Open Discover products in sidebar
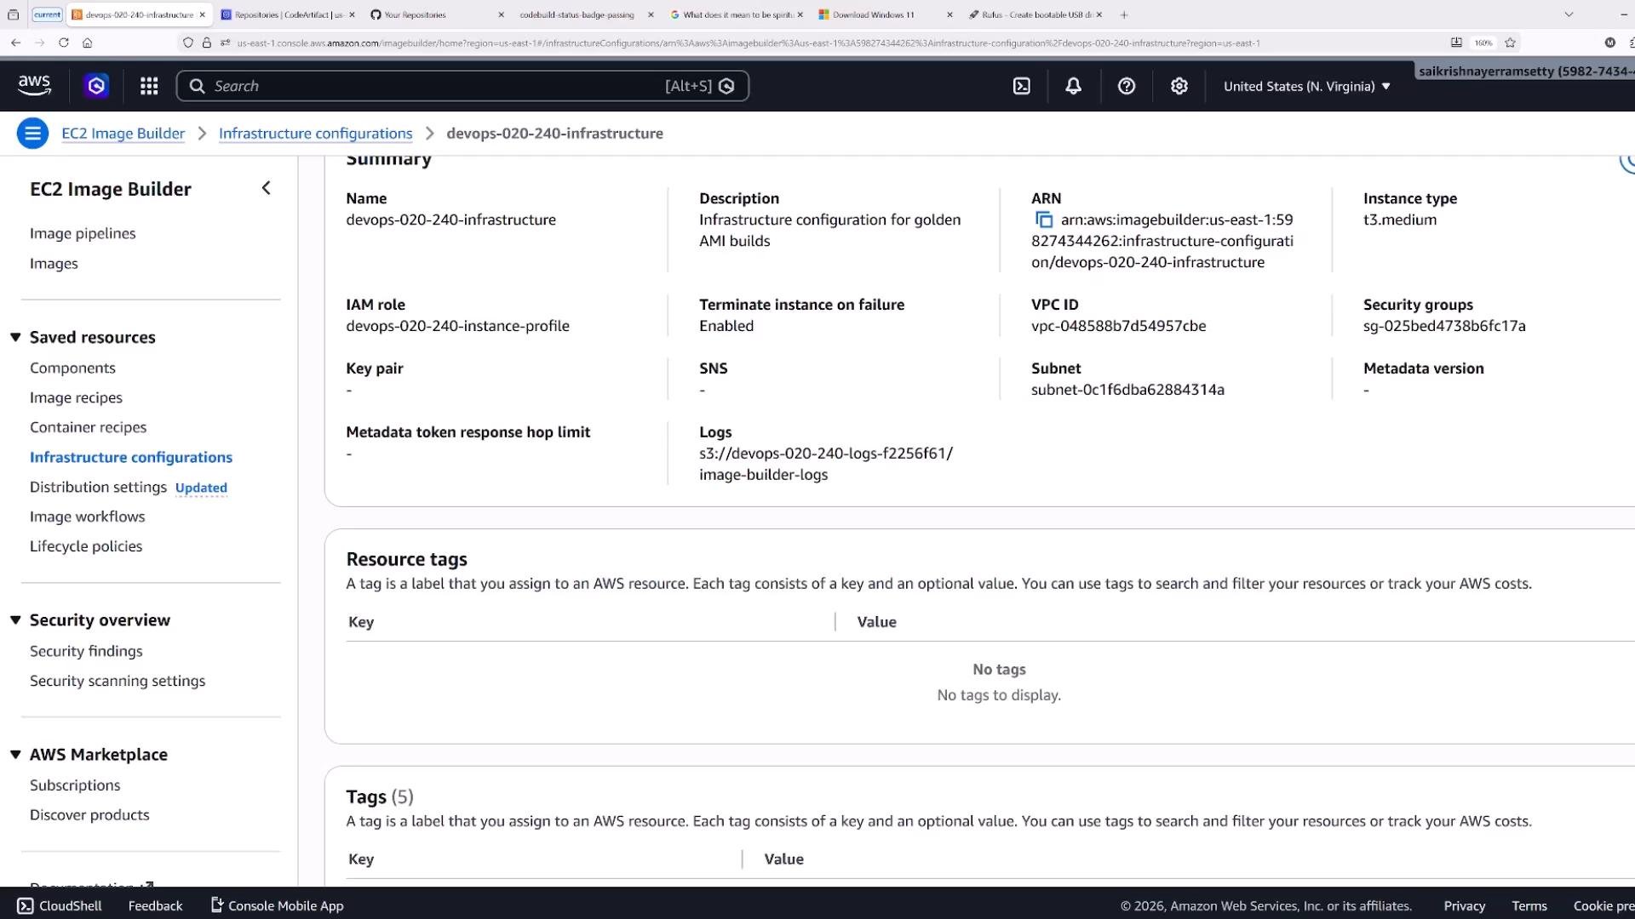This screenshot has height=919, width=1635. click(89, 814)
